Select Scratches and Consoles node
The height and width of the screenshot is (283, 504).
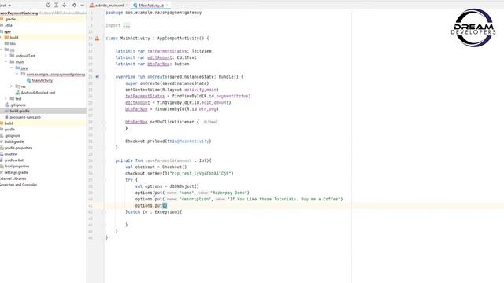click(x=18, y=185)
